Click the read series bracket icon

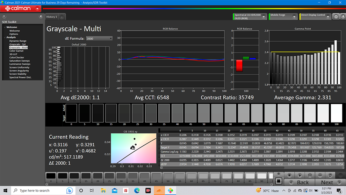click(x=310, y=175)
